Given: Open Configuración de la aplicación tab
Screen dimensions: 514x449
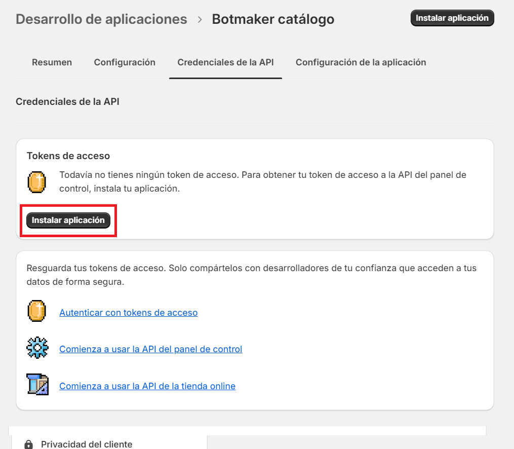Looking at the screenshot, I should point(361,62).
